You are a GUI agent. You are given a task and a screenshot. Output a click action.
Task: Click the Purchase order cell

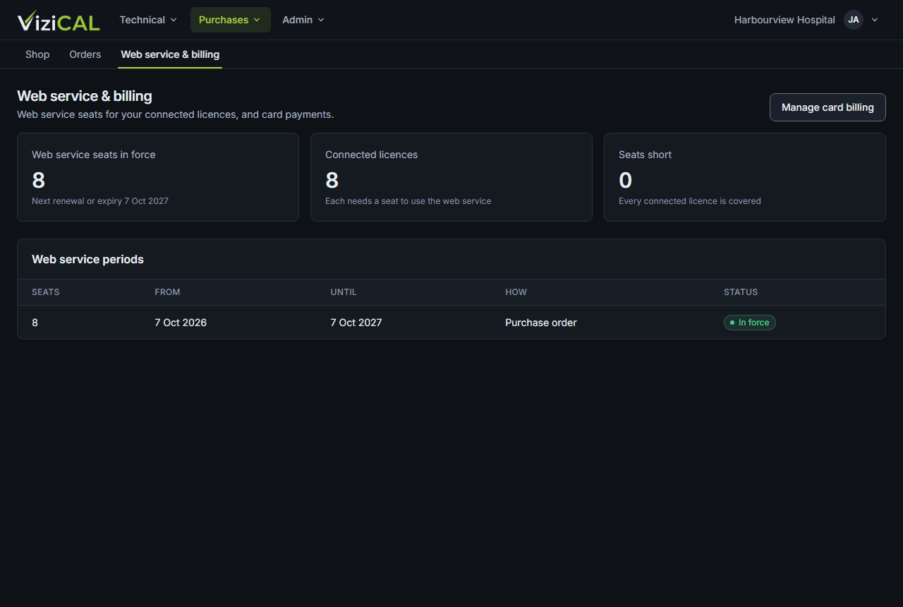tap(541, 323)
